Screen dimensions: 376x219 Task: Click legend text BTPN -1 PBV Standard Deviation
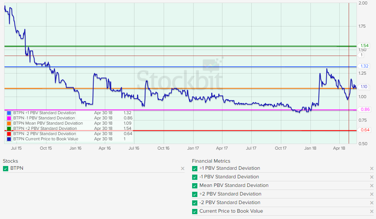point(44,118)
